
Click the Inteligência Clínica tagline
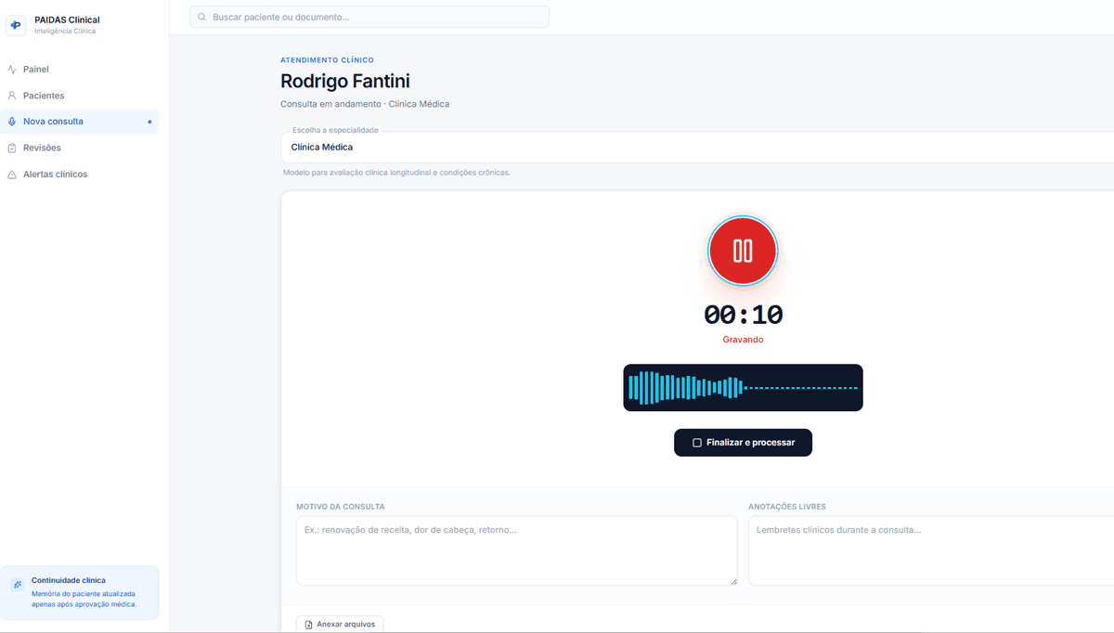pos(65,31)
